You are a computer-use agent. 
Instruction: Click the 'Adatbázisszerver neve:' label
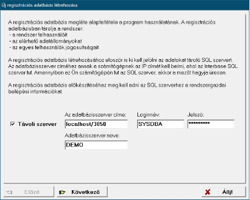(x=92, y=135)
